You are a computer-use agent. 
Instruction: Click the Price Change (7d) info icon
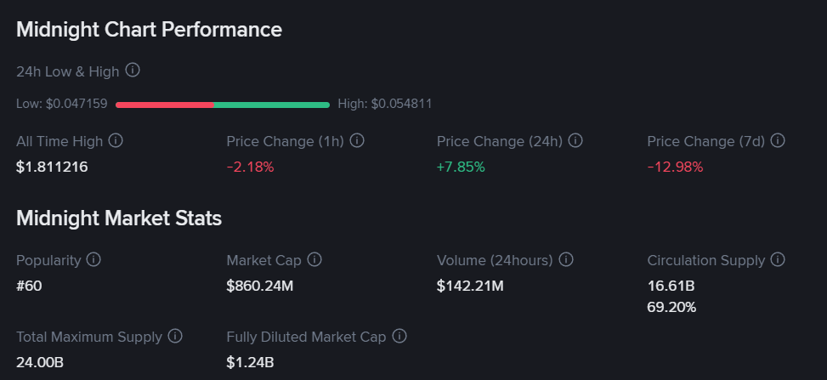click(778, 140)
